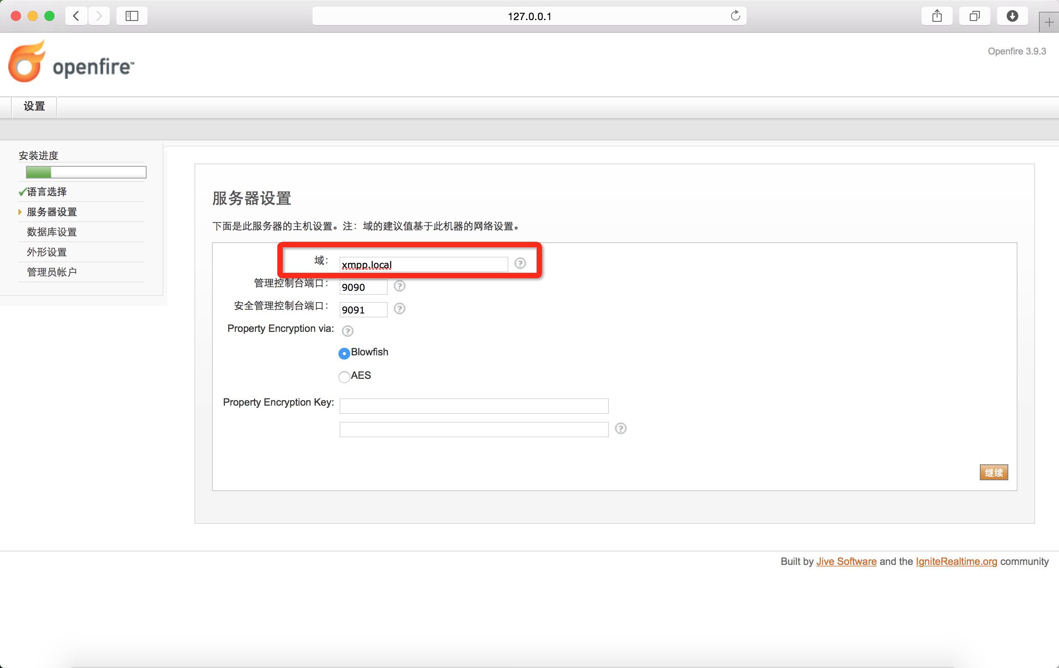This screenshot has height=668, width=1059.
Task: Open the Jive Software link
Action: 846,562
